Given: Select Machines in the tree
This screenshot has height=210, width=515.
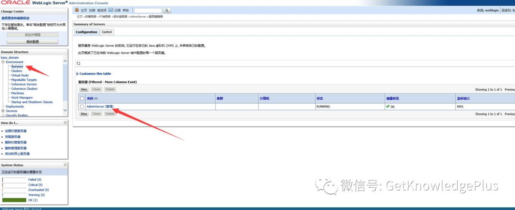Looking at the screenshot, I should [x=18, y=93].
